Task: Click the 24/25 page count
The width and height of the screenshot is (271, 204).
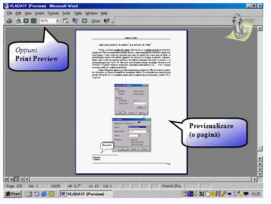Action: [x=56, y=186]
